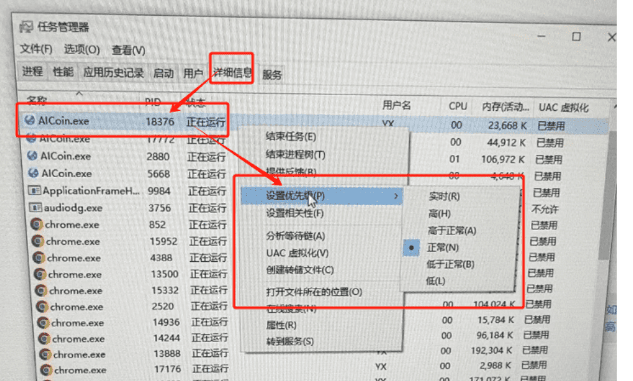Click the PID value 18376
The width and height of the screenshot is (633, 381).
(160, 122)
